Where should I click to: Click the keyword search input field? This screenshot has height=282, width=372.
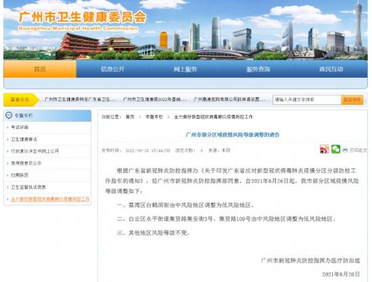click(307, 99)
